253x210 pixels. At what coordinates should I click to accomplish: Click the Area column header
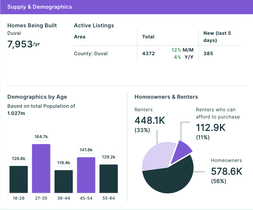(80, 37)
